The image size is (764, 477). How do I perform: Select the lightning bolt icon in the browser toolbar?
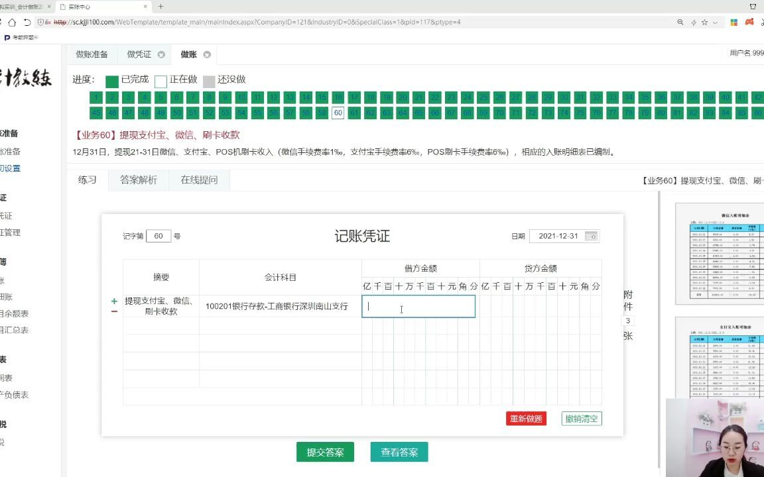[x=694, y=22]
